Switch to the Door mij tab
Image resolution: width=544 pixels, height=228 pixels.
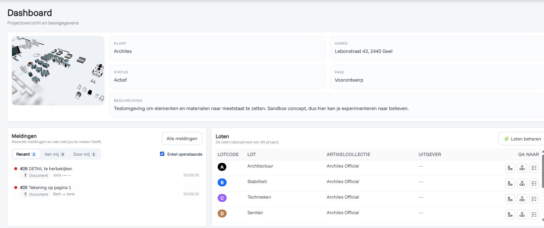[84, 154]
